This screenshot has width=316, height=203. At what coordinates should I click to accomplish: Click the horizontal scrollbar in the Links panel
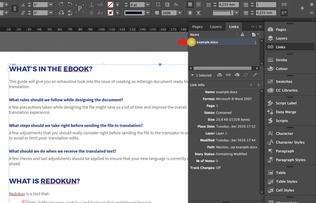pyautogui.click(x=223, y=68)
